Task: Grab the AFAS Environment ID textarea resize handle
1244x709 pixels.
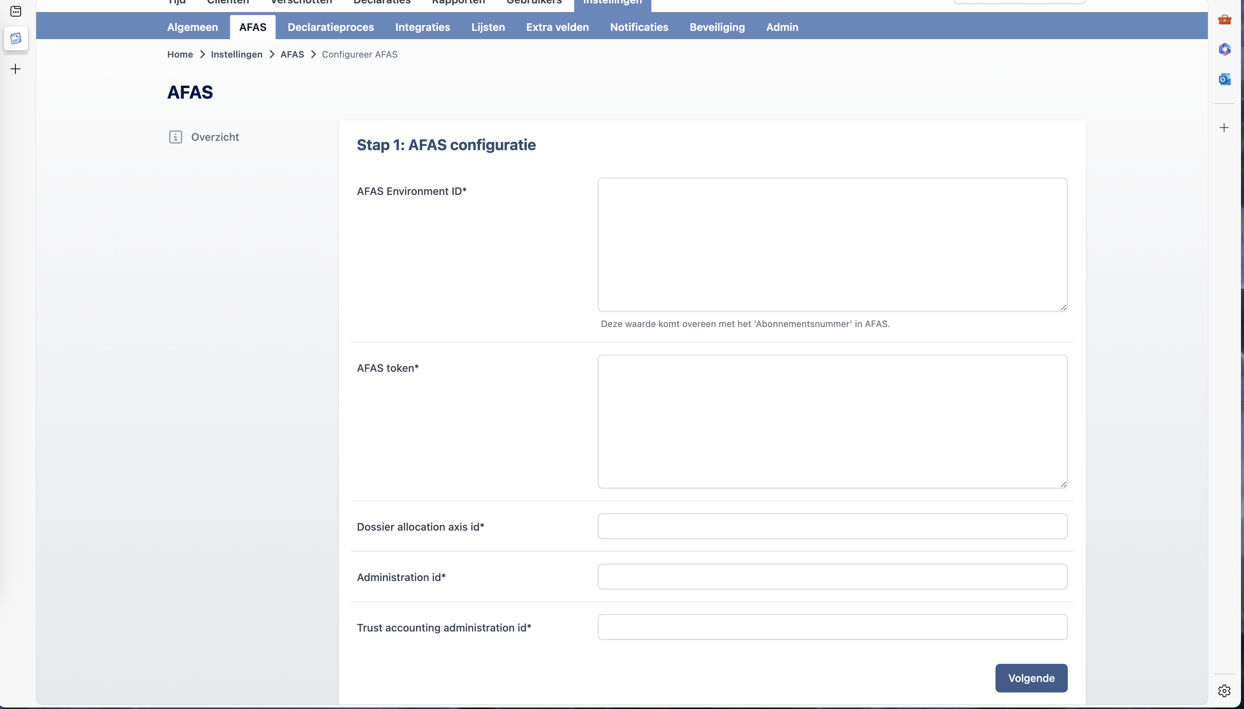Action: pos(1063,307)
